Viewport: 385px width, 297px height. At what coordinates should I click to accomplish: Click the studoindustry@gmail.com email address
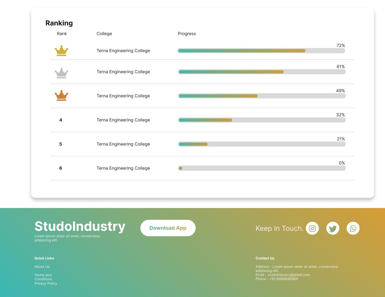pos(289,275)
